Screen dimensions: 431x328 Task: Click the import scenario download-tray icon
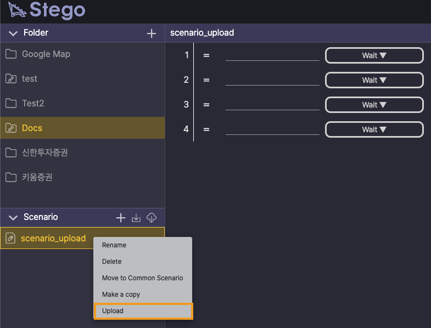tap(136, 218)
